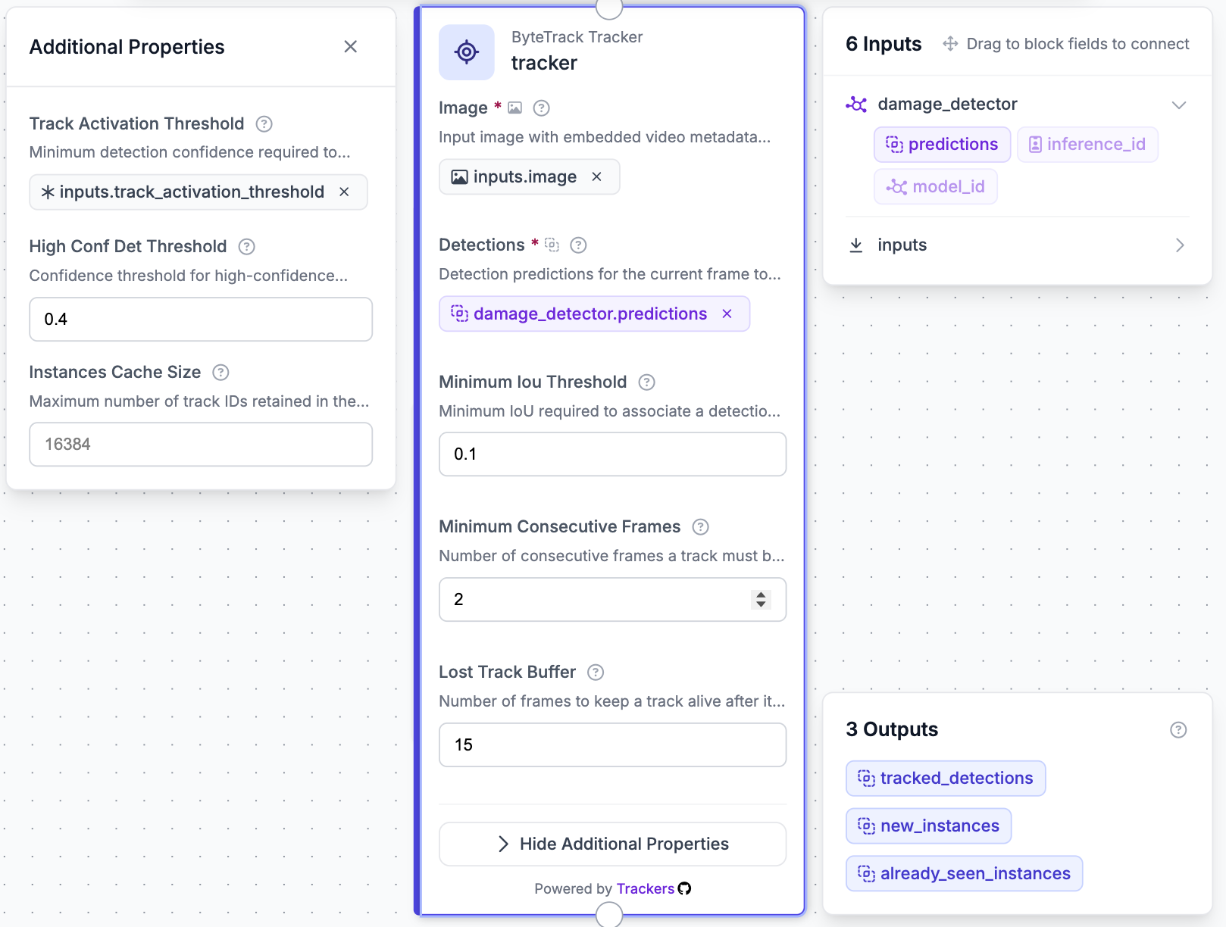Screen dimensions: 1226x927
Task: Open help for Instances Cache Size
Action: coord(220,372)
